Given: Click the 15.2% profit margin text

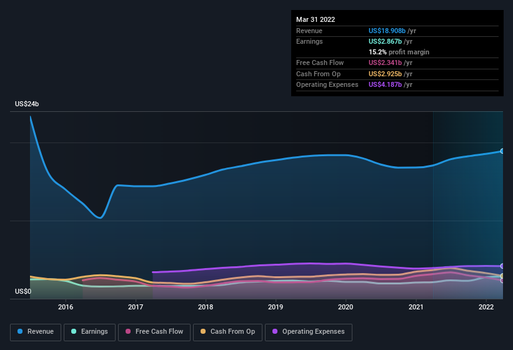Looking at the screenshot, I should [x=399, y=52].
